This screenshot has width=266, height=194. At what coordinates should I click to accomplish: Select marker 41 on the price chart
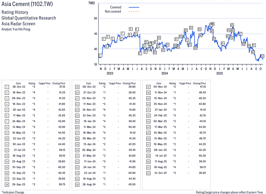pyautogui.click(x=223, y=43)
